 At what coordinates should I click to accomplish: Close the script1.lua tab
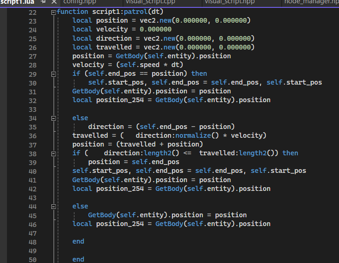pos(54,2)
